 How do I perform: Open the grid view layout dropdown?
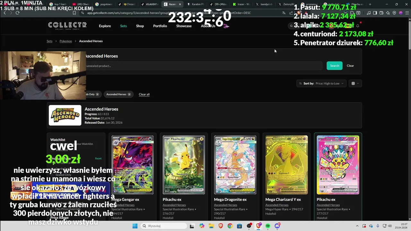[x=355, y=83]
